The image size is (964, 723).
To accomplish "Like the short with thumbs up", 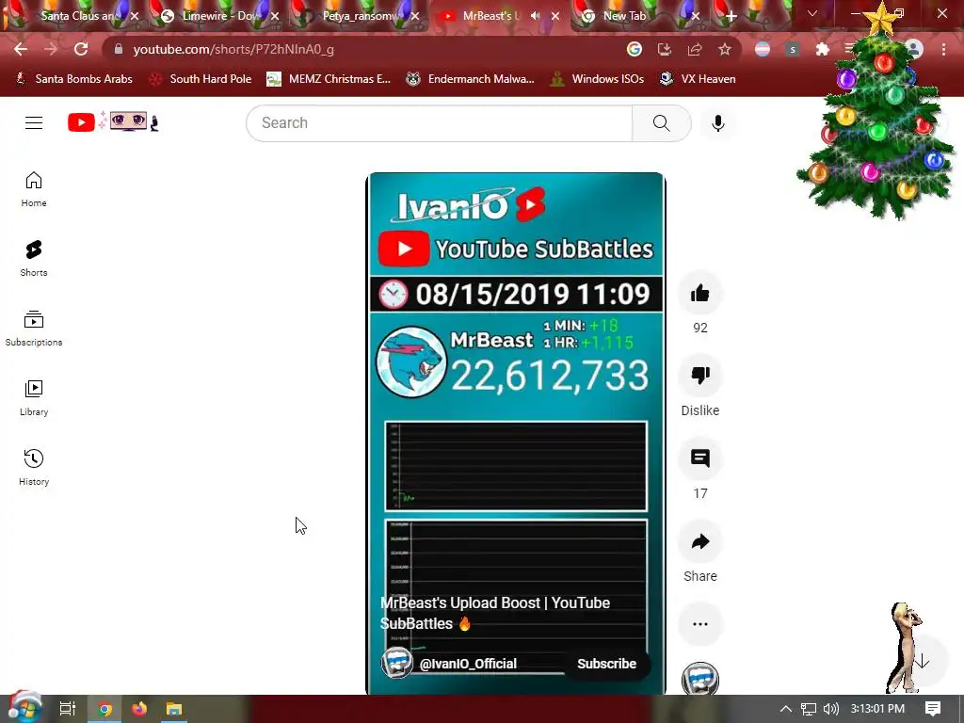I will (699, 294).
